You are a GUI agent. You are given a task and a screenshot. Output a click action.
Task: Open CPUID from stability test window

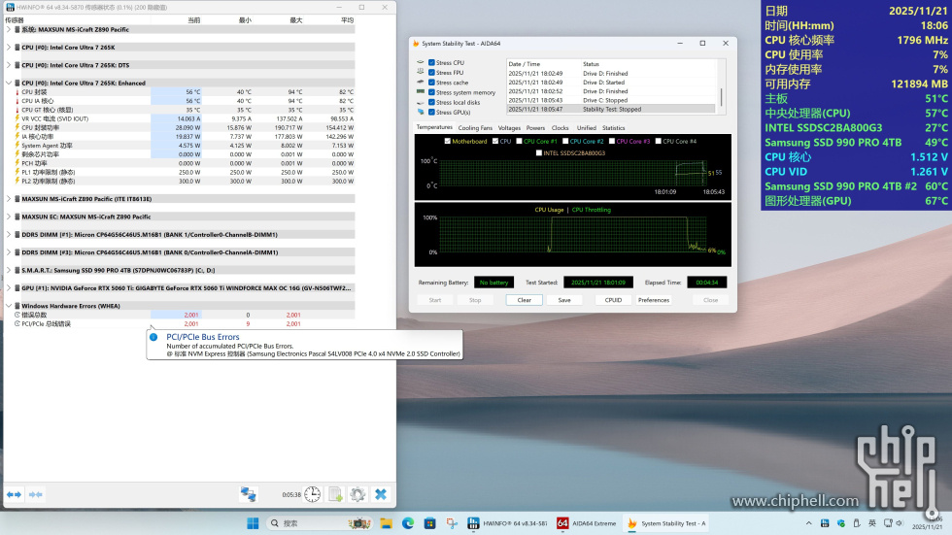(x=613, y=300)
